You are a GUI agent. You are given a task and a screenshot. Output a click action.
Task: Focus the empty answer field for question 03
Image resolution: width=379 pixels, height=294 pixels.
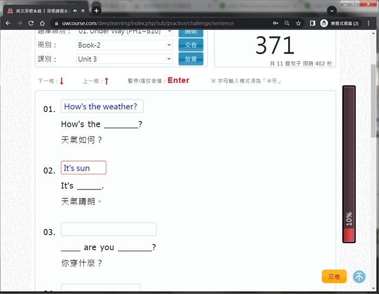(x=108, y=230)
